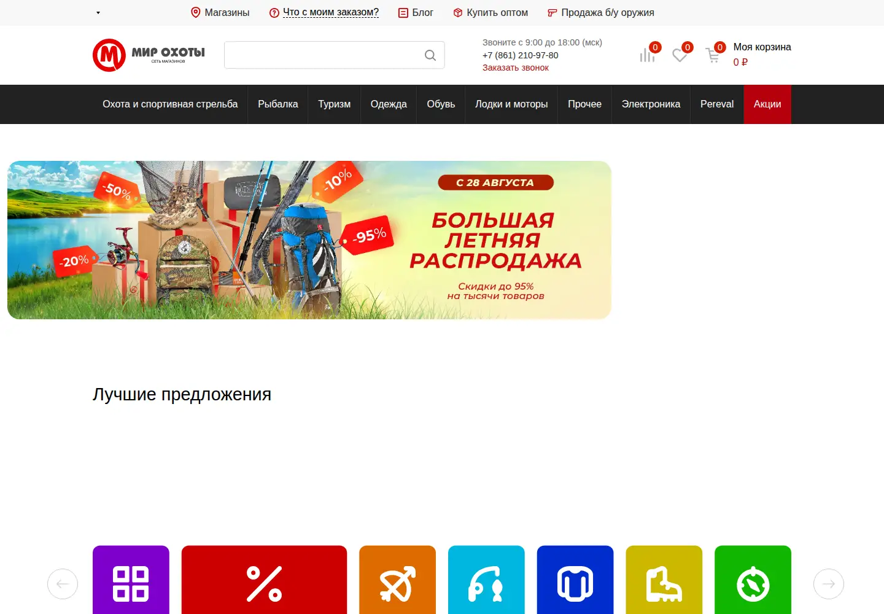Open Продажа б/у оружия link
Image resolution: width=884 pixels, height=614 pixels.
tap(601, 12)
